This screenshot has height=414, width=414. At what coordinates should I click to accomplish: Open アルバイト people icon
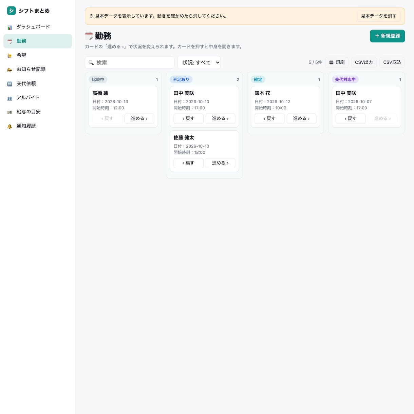10,98
